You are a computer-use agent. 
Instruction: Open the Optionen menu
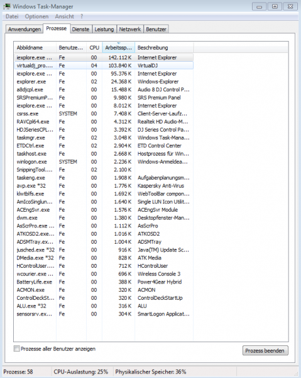point(36,16)
